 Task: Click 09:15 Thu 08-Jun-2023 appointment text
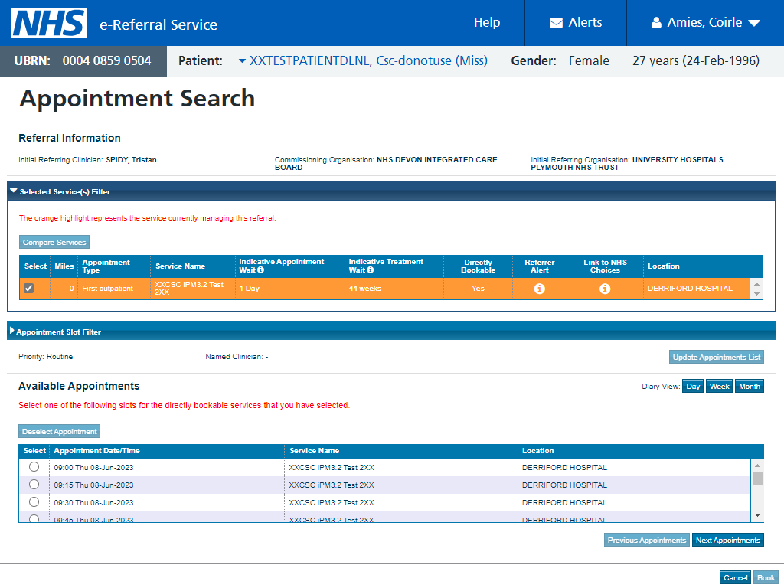pos(93,485)
